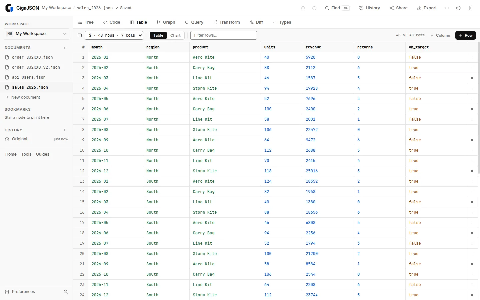Remove row 8 using its X icon
480x300 pixels.
tap(472, 130)
